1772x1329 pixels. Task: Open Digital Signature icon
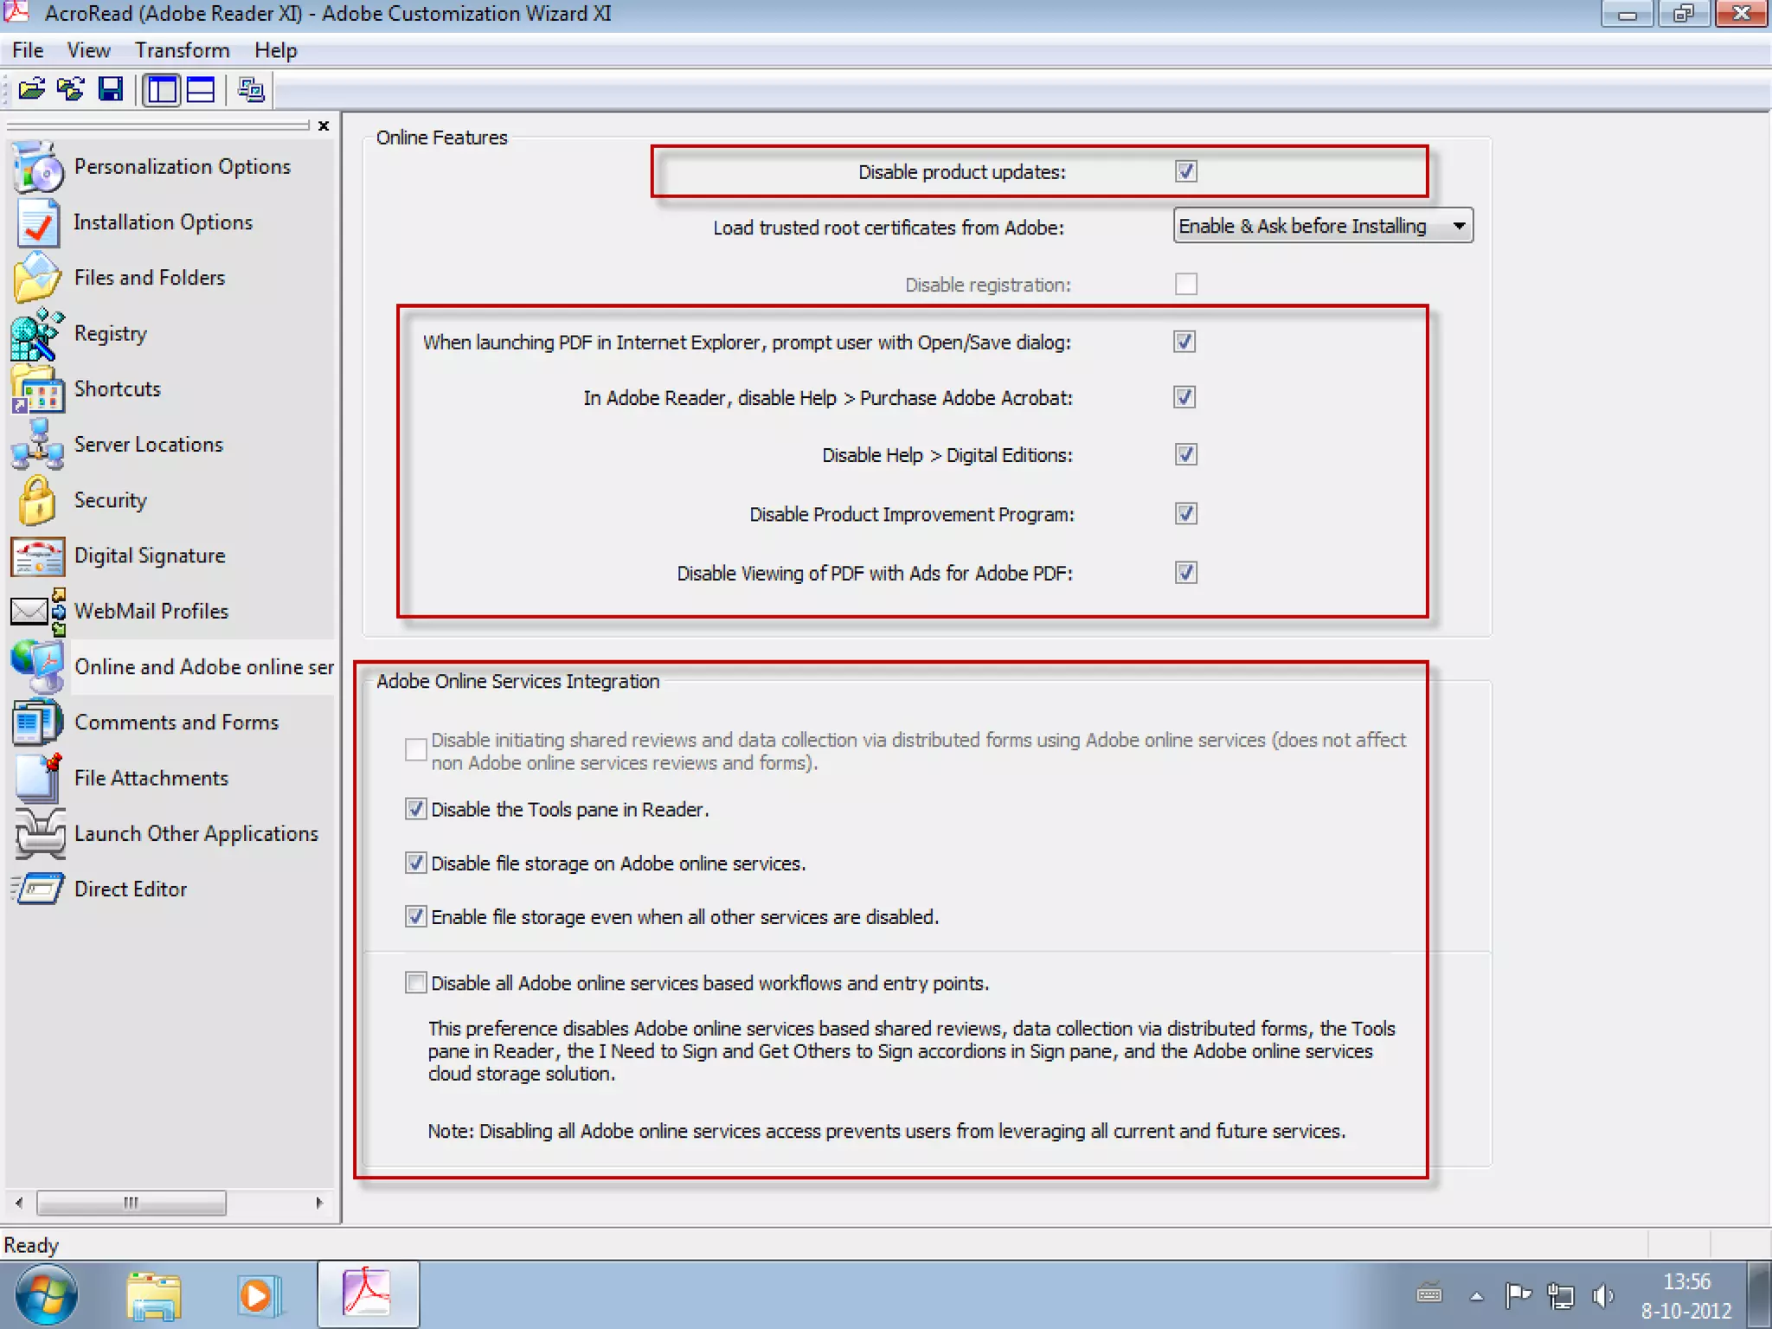coord(38,556)
